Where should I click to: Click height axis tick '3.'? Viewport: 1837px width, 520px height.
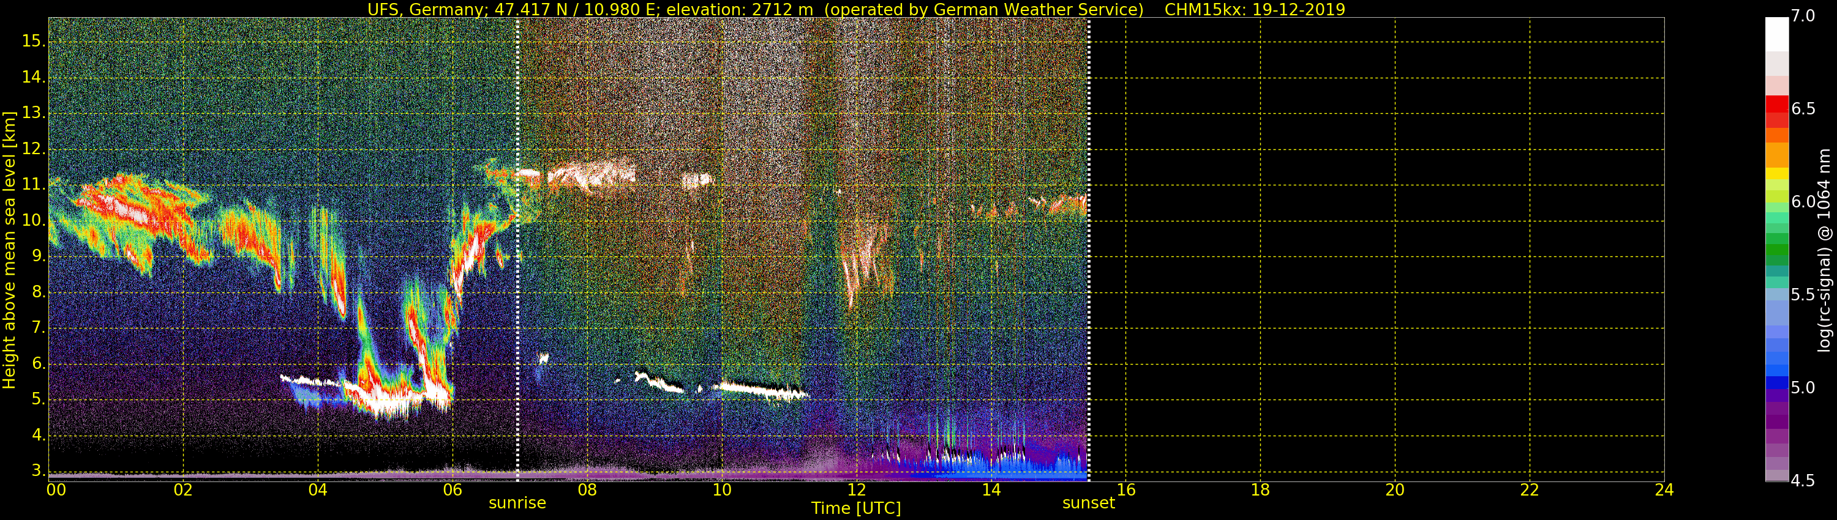pyautogui.click(x=39, y=471)
